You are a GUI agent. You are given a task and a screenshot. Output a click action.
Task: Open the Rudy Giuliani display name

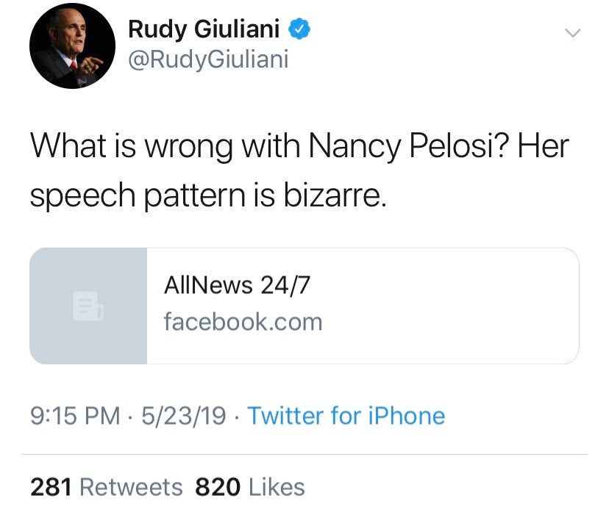point(207,29)
